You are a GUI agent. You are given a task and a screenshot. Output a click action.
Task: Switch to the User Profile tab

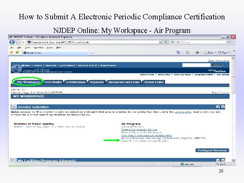click(54, 82)
